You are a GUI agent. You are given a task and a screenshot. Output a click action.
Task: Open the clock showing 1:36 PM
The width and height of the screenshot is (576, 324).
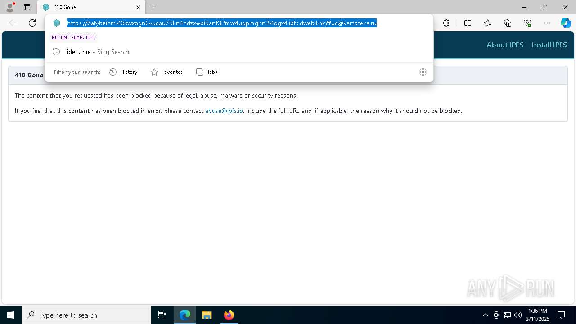tap(538, 315)
